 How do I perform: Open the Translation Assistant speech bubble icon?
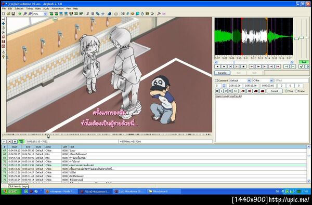click(137, 13)
